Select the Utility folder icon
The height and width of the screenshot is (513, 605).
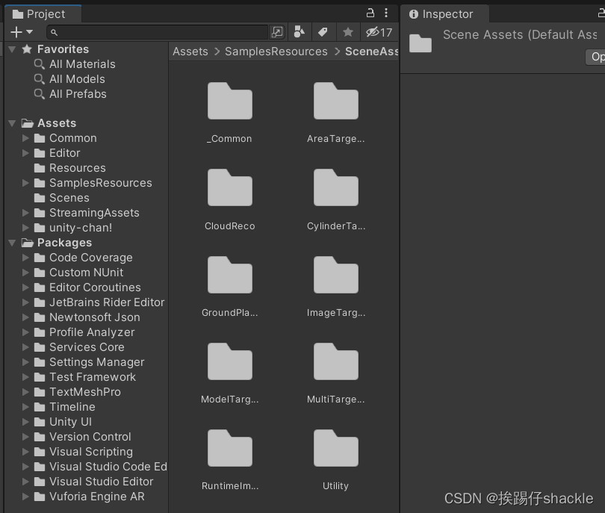[x=335, y=448]
